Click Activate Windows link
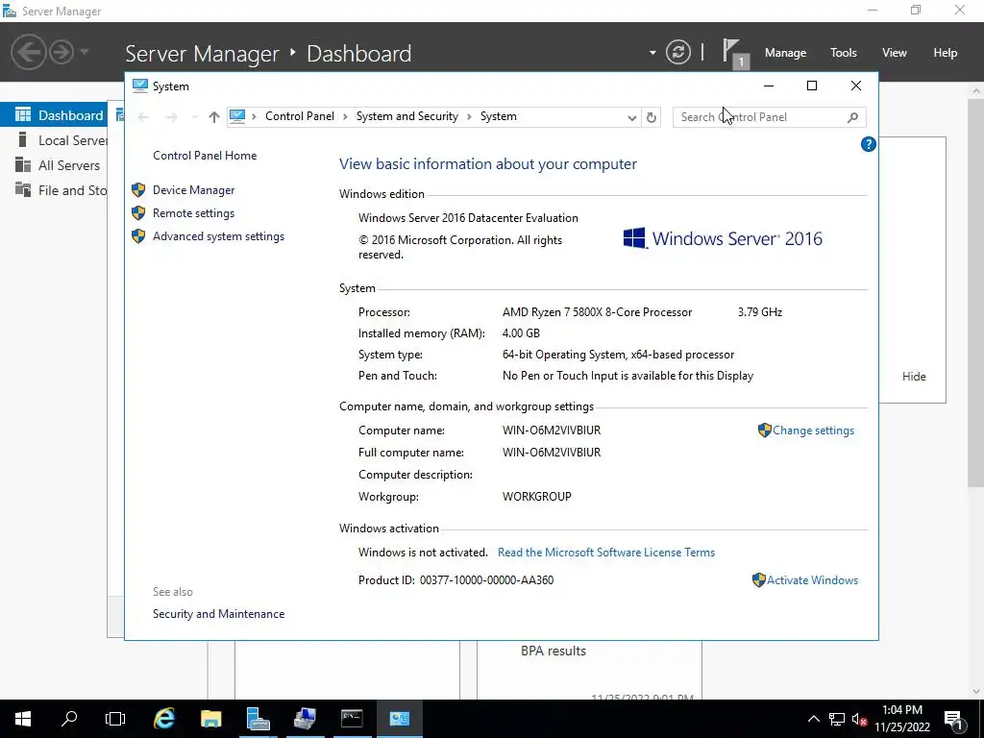Image resolution: width=984 pixels, height=738 pixels. [x=812, y=580]
